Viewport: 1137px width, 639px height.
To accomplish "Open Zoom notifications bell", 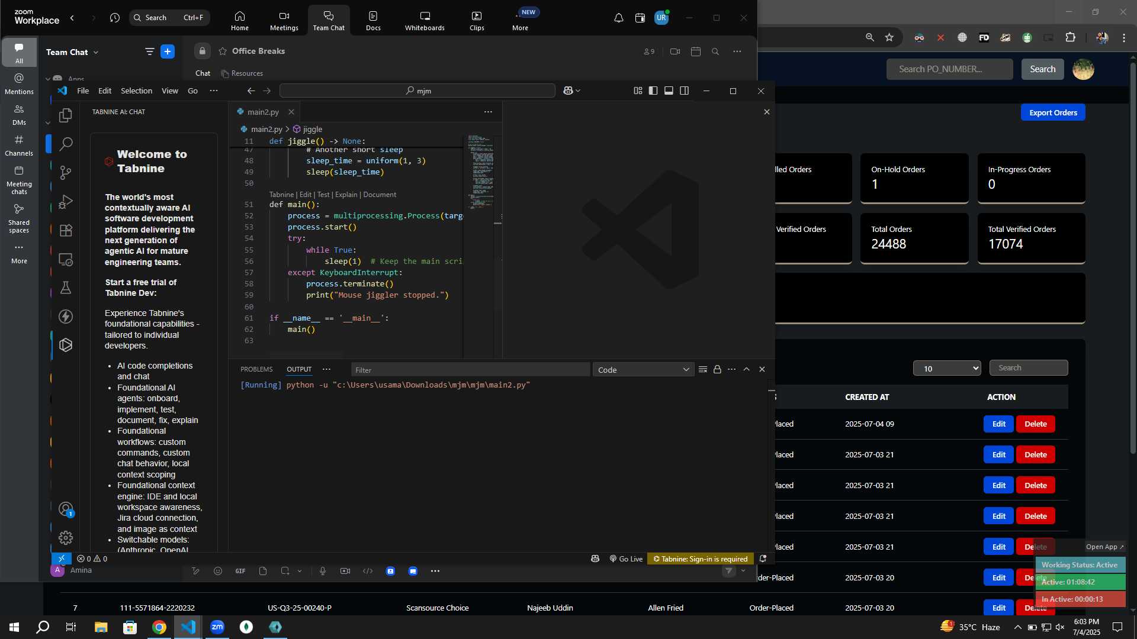I will pyautogui.click(x=619, y=18).
